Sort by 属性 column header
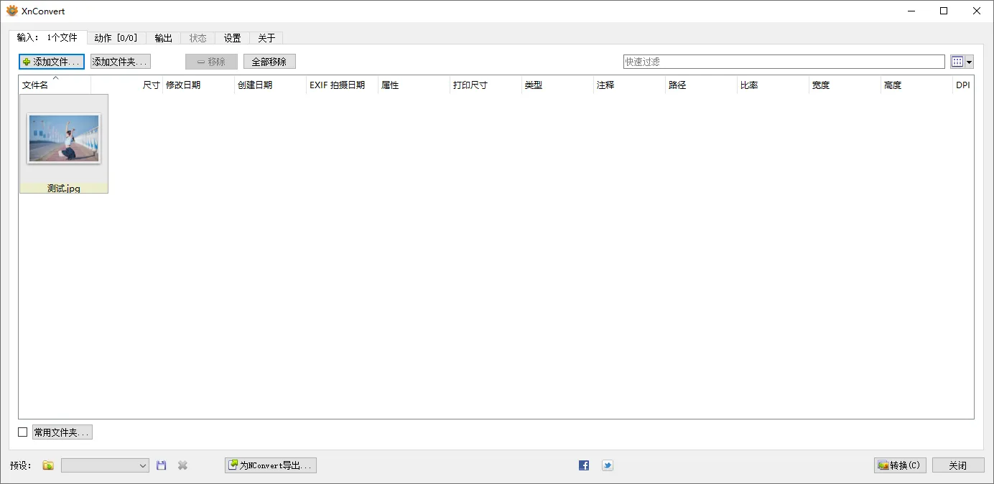The height and width of the screenshot is (484, 994). coord(414,85)
